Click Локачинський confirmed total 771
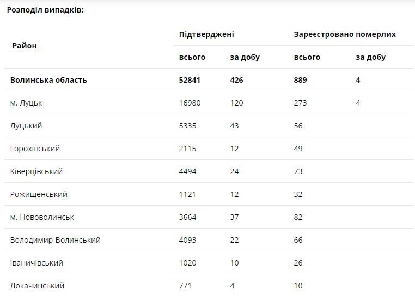The height and width of the screenshot is (296, 415). pos(185,286)
